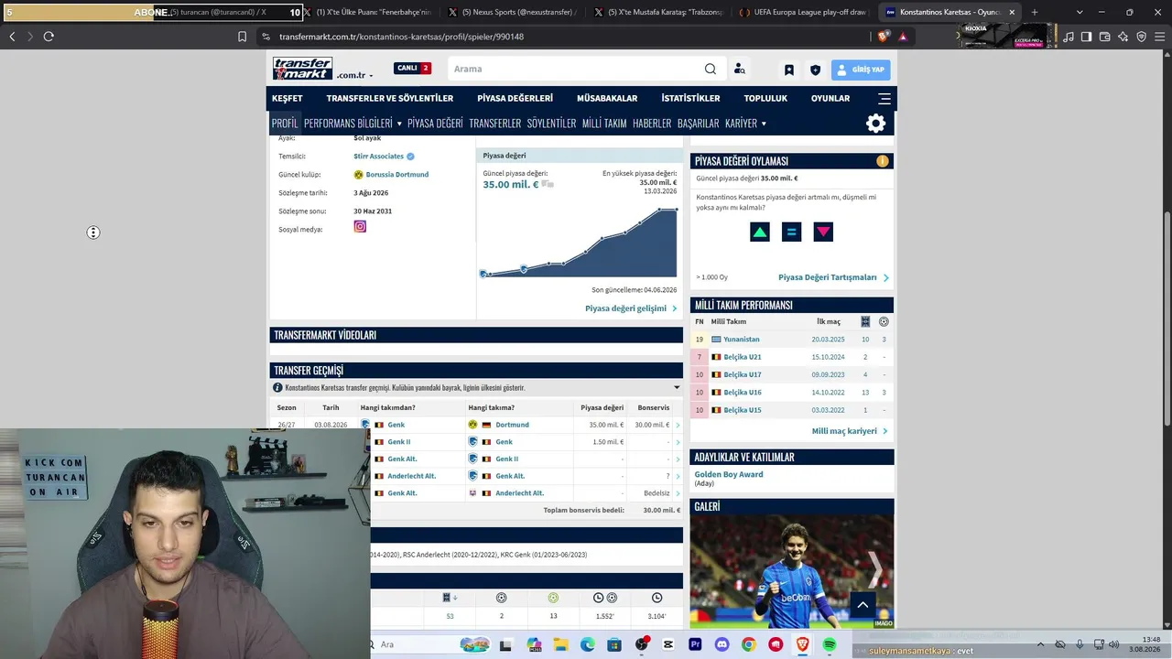Screen dimensions: 1172x659
Task: Switch to the UEFA Europa League play-off draw tab
Action: (803, 13)
